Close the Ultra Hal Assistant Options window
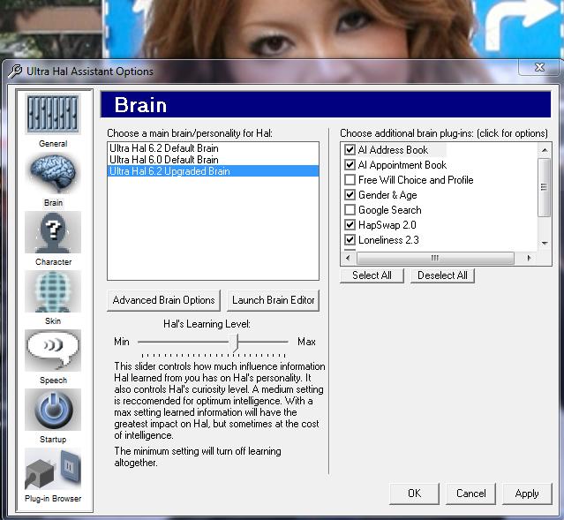Viewport: 564px width, 520px height. pyautogui.click(x=539, y=67)
